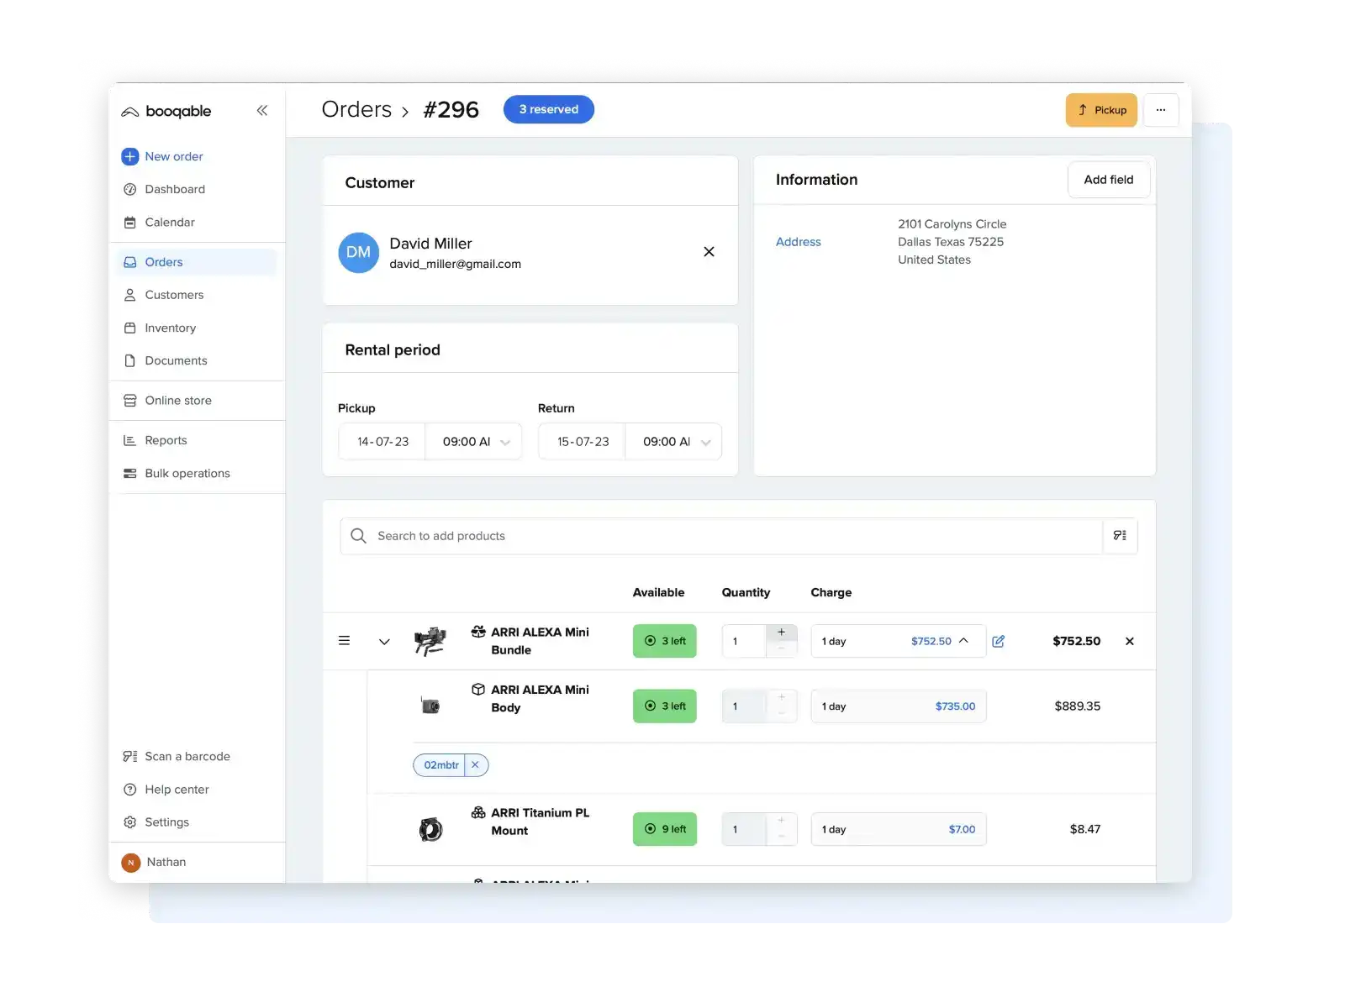Increase ARRI ALEXA Mini Bundle quantity with plus stepper
The width and height of the screenshot is (1345, 1008).
(x=781, y=632)
